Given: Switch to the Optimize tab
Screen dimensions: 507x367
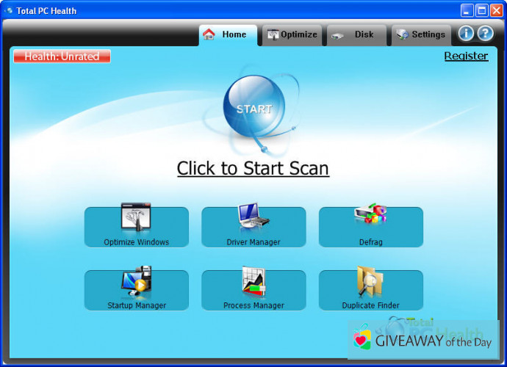Looking at the screenshot, I should [x=292, y=34].
